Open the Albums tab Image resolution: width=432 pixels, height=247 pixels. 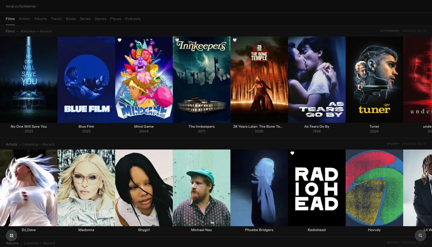click(x=40, y=19)
